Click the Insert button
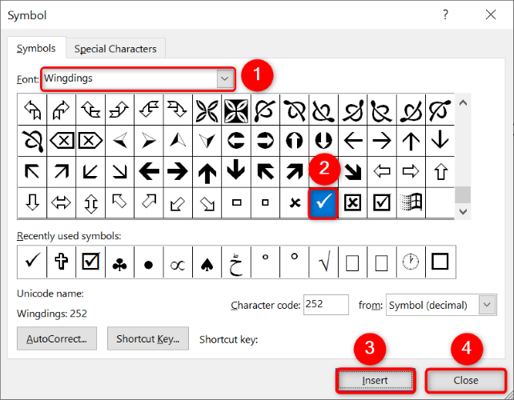The image size is (514, 400). tap(375, 380)
